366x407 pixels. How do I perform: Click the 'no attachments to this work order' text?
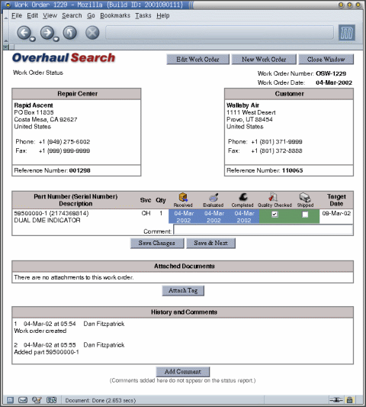(74, 277)
